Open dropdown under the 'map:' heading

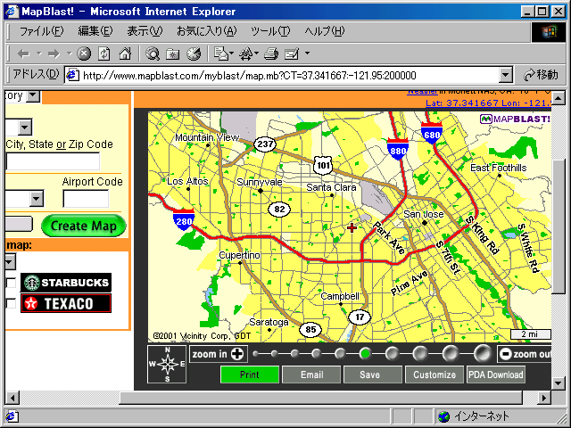click(10, 261)
